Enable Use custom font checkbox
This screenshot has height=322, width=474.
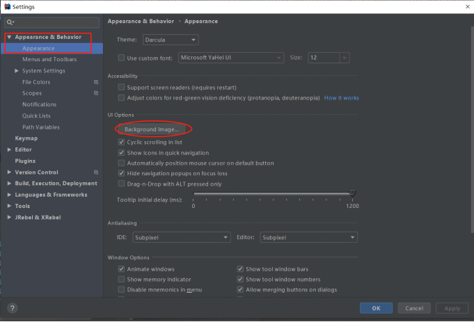[x=121, y=58]
